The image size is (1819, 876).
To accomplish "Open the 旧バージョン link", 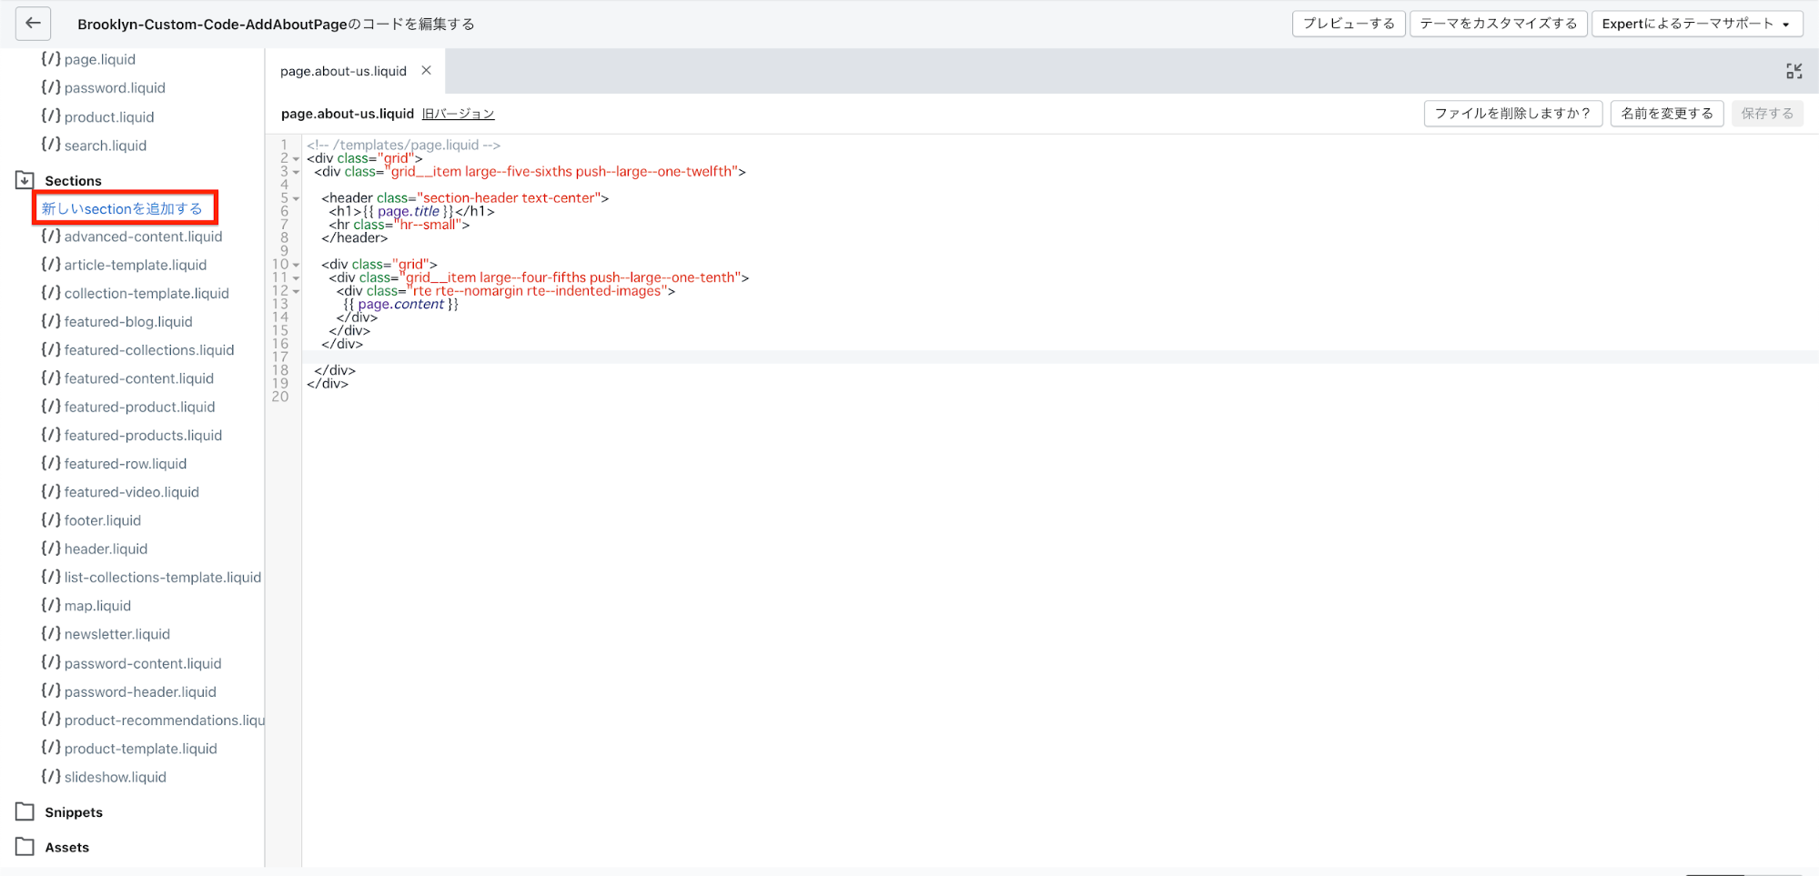I will 458,114.
